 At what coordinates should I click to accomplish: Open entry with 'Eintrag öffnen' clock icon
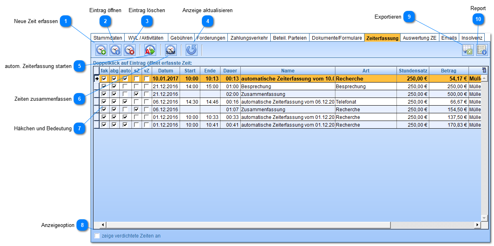tap(115, 50)
